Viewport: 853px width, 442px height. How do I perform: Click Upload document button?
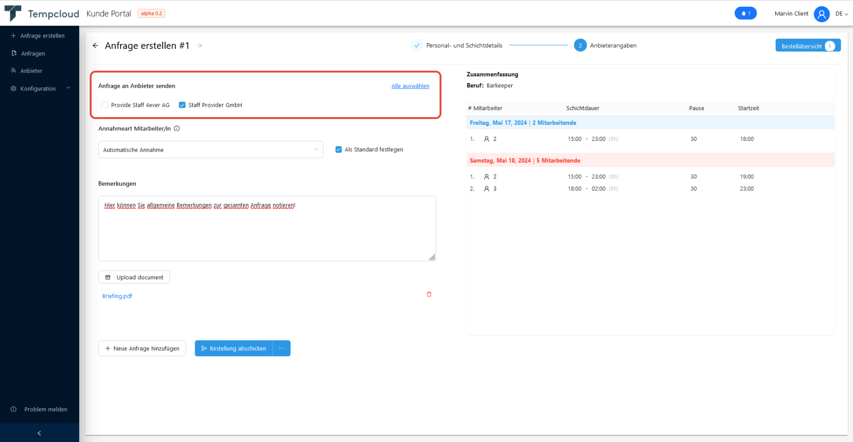tap(134, 277)
